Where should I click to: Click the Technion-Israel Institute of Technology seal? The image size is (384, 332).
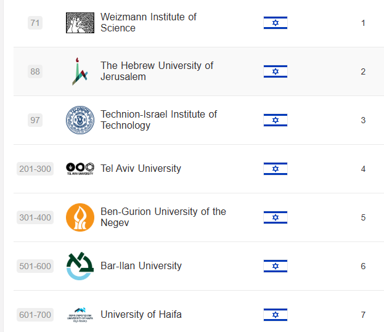click(x=80, y=120)
